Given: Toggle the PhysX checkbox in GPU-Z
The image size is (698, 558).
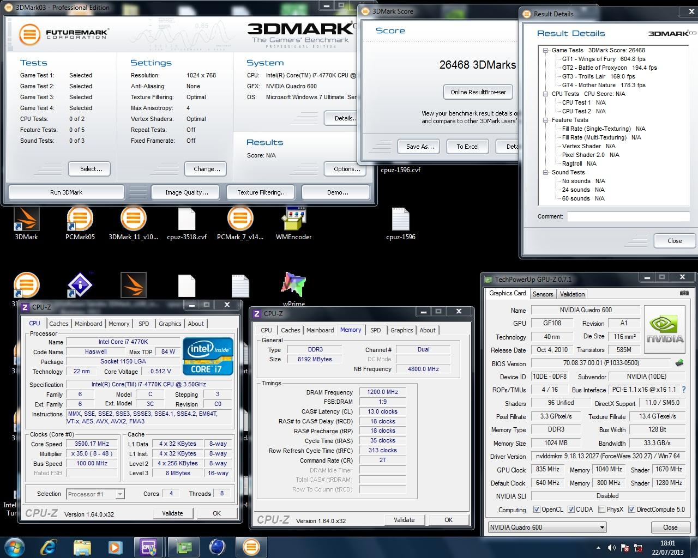Looking at the screenshot, I should [x=601, y=510].
